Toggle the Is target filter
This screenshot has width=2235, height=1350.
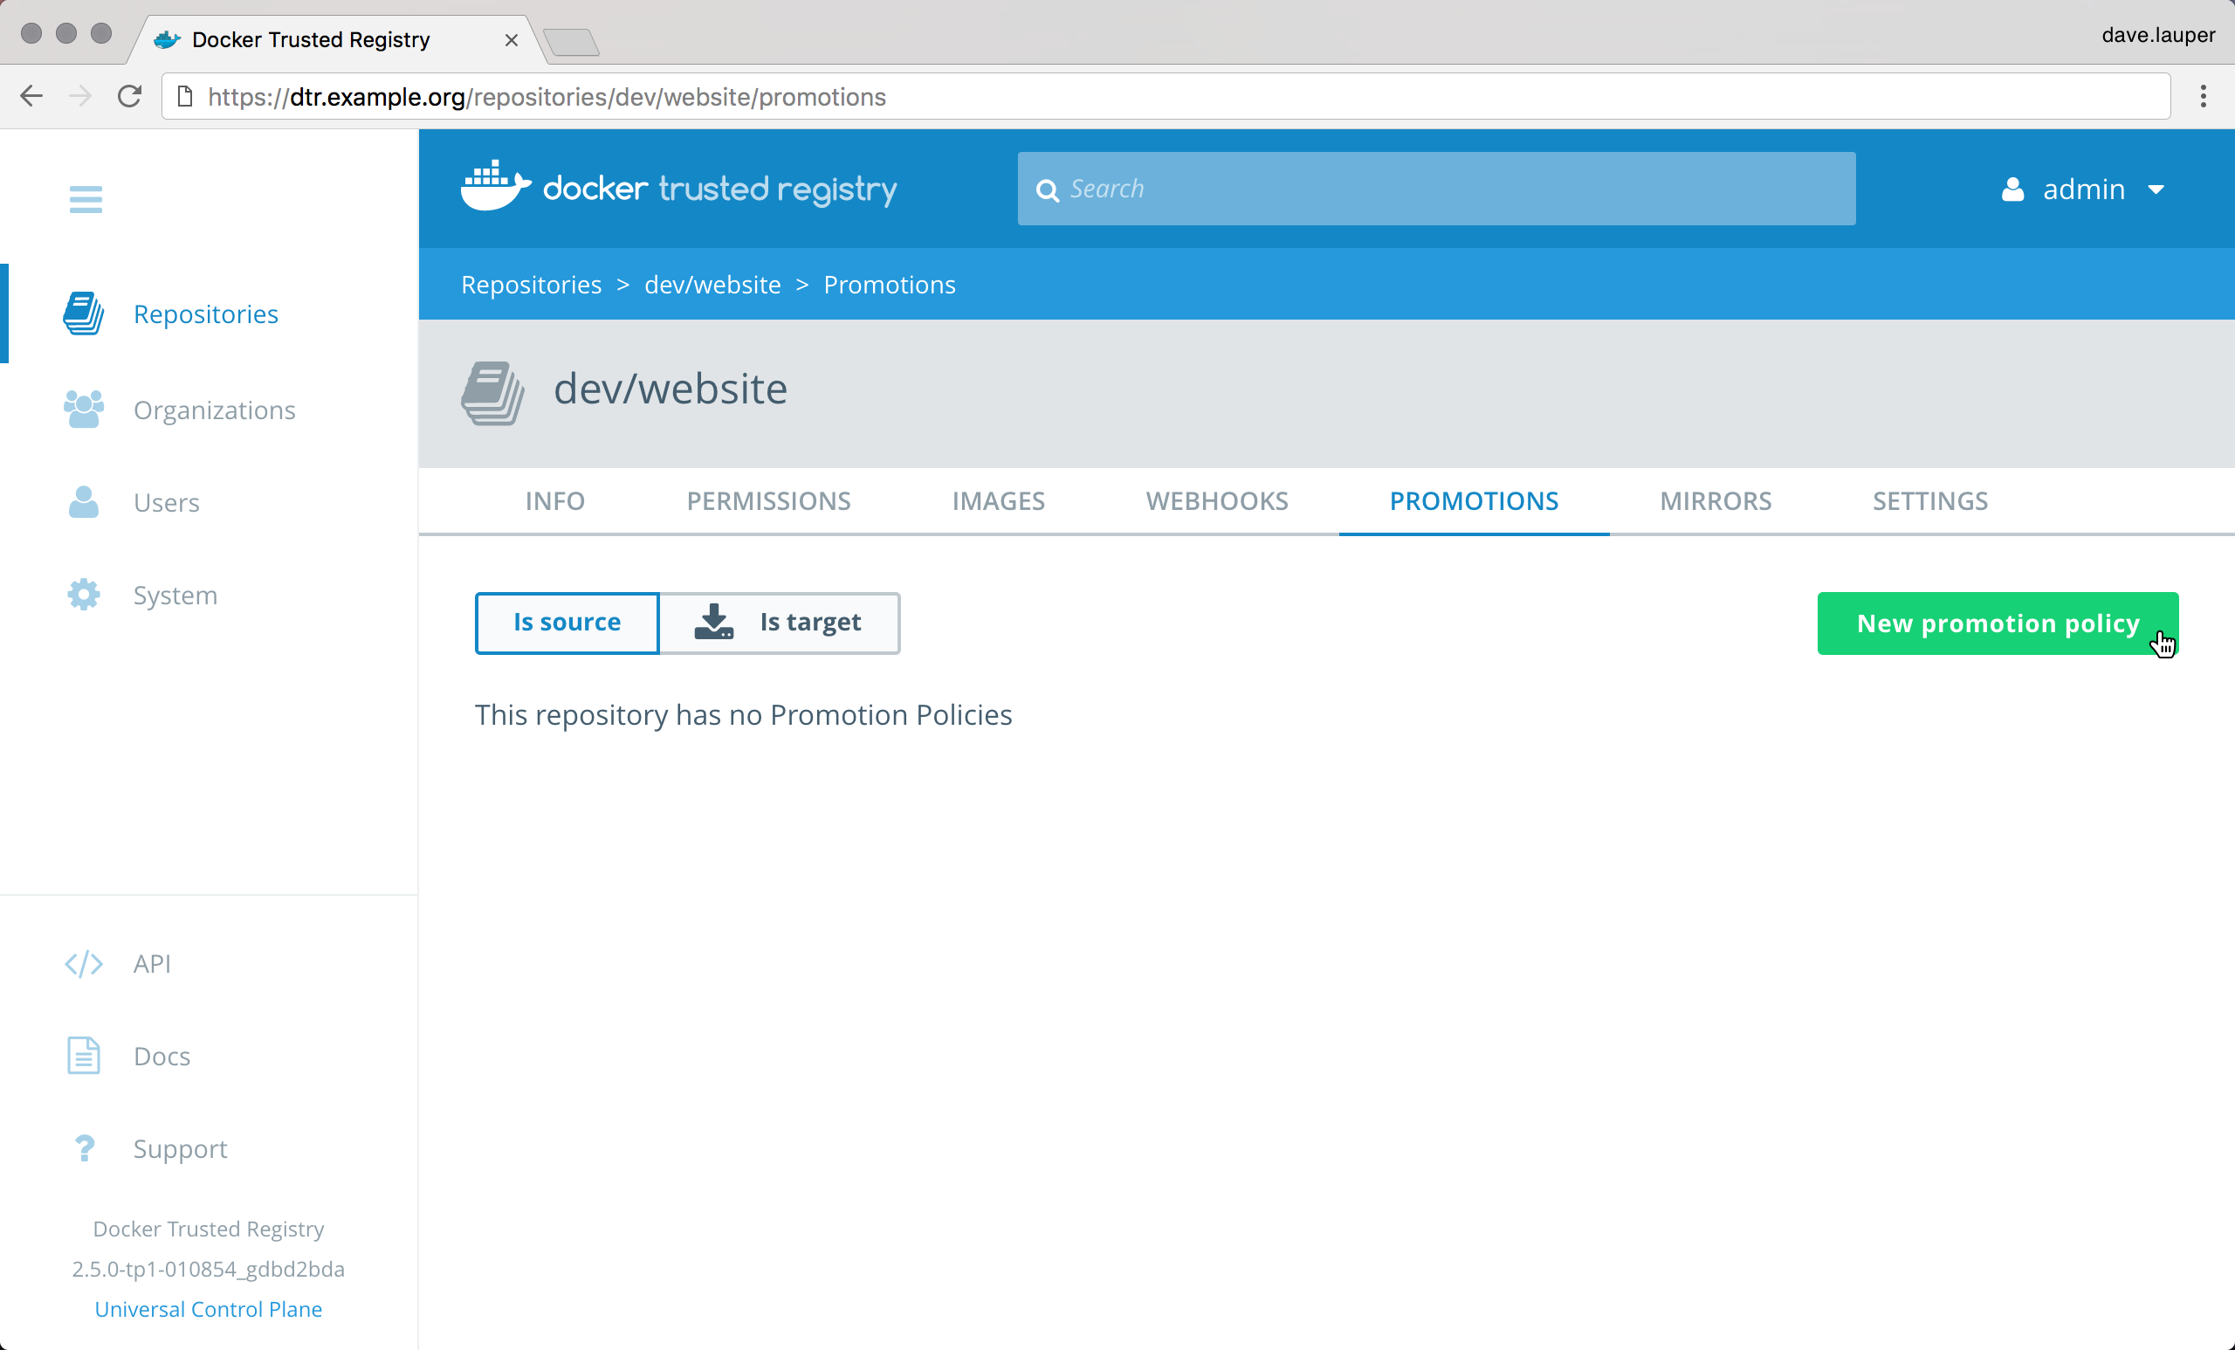coord(779,623)
